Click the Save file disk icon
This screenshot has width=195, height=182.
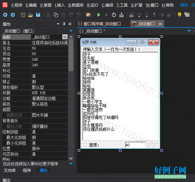click(x=38, y=15)
